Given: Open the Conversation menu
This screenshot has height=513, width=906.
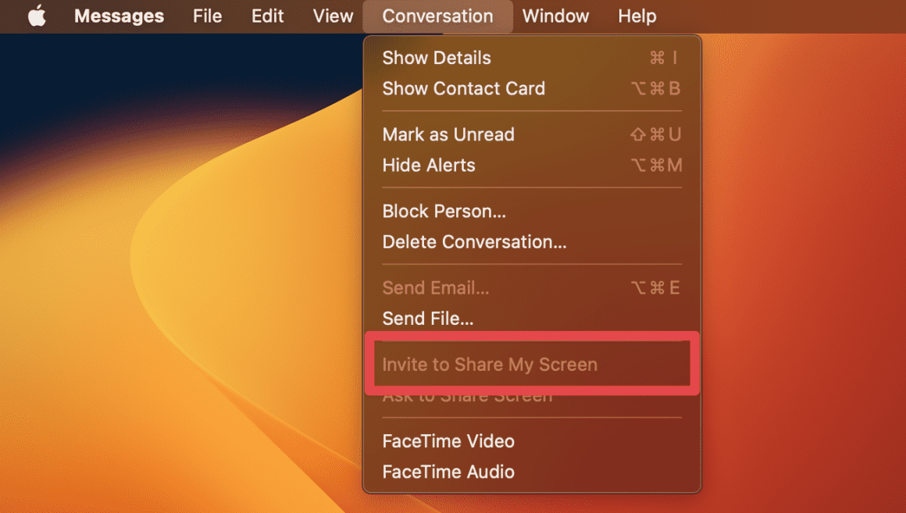Looking at the screenshot, I should click(437, 16).
